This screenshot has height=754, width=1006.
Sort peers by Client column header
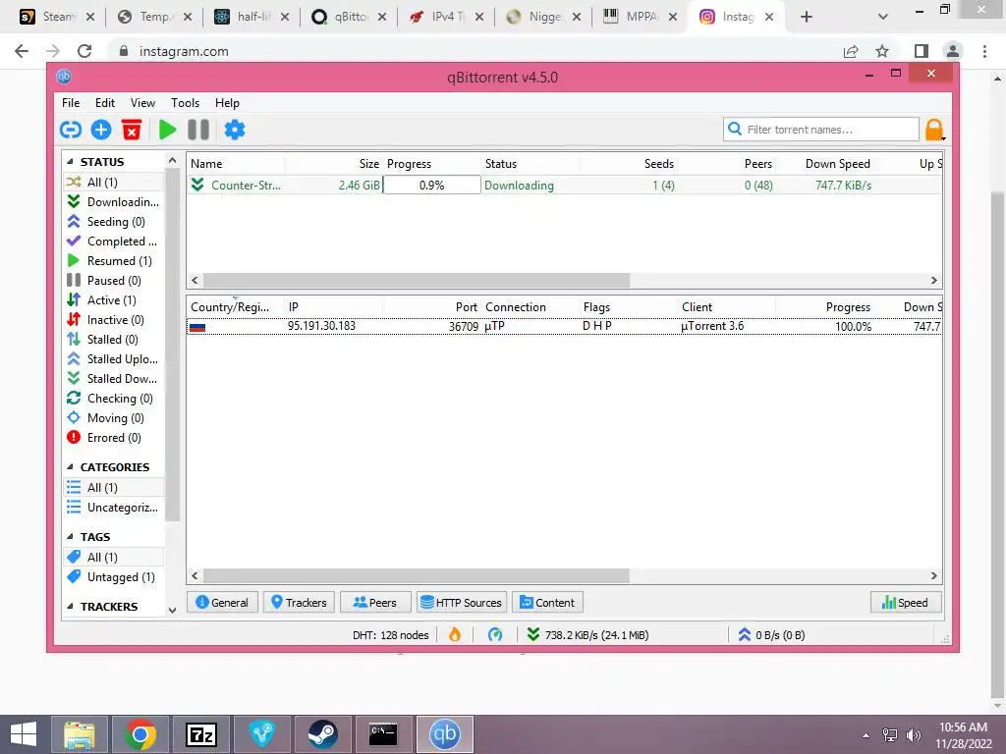pyautogui.click(x=726, y=307)
